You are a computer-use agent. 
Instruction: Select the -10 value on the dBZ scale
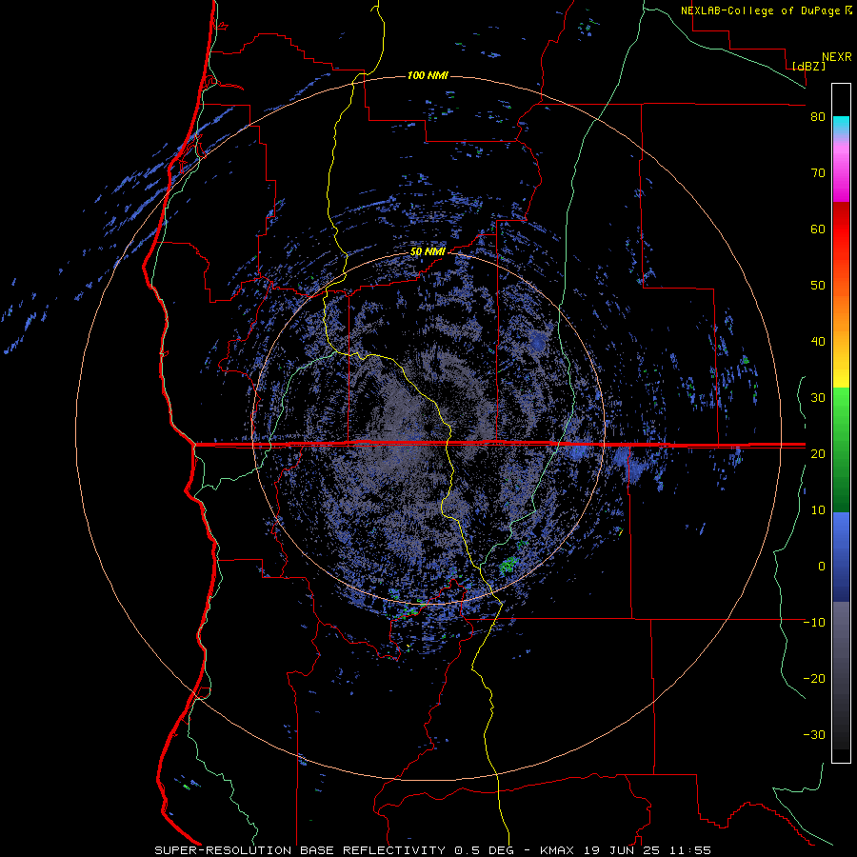click(x=814, y=623)
